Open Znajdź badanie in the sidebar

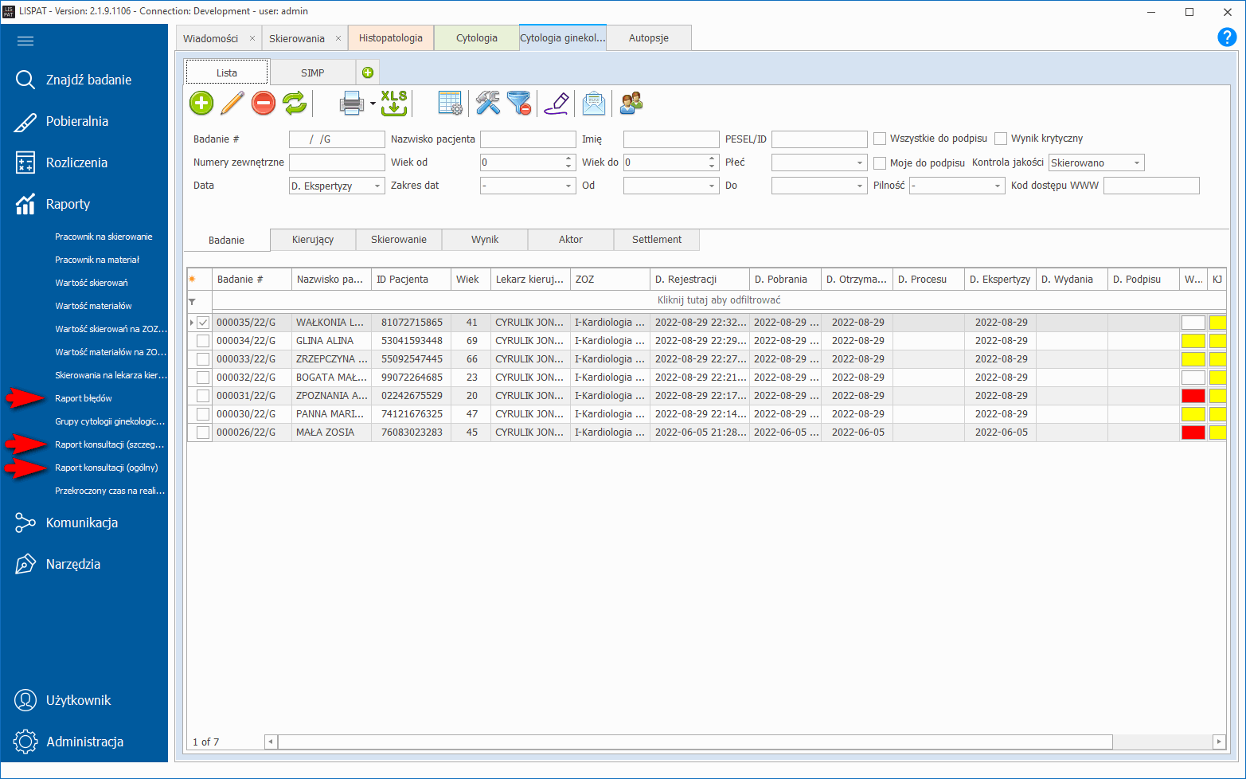pyautogui.click(x=88, y=80)
